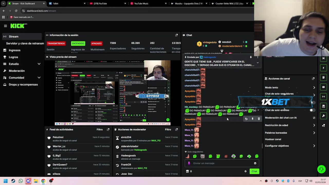Open Filtro in Acciones de moderador
Image resolution: width=329 pixels, height=185 pixels.
pyautogui.click(x=168, y=129)
